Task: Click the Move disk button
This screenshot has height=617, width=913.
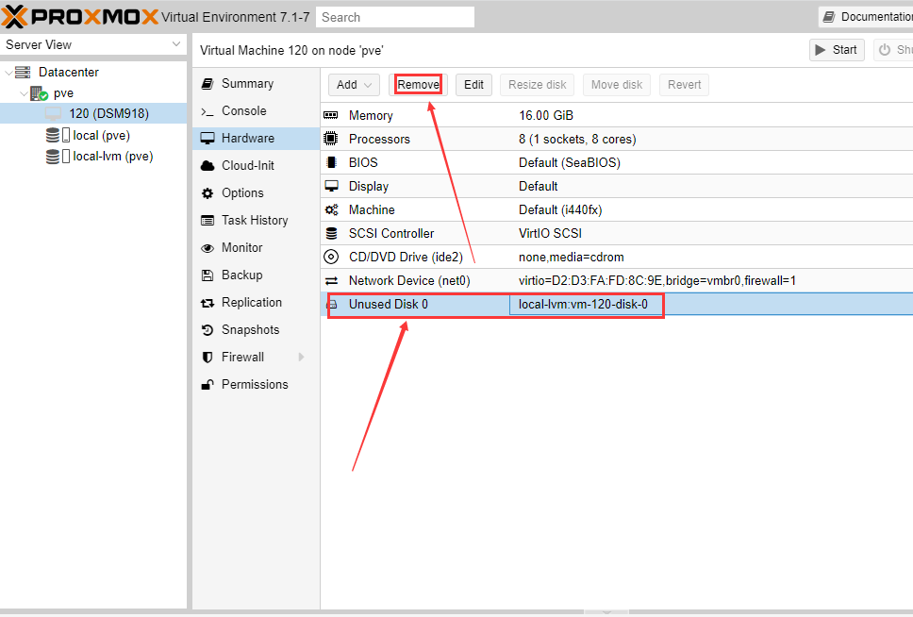Action: 617,85
